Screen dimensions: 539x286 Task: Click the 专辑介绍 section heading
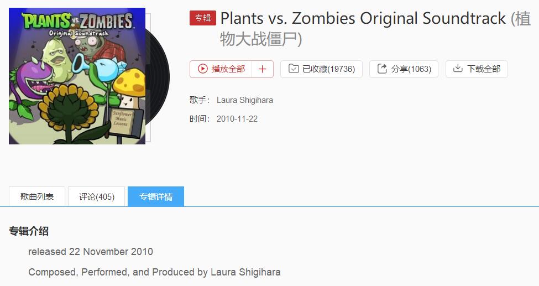tap(29, 231)
